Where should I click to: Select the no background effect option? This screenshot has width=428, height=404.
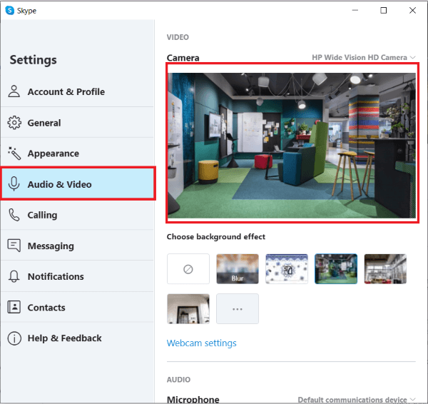(x=188, y=269)
